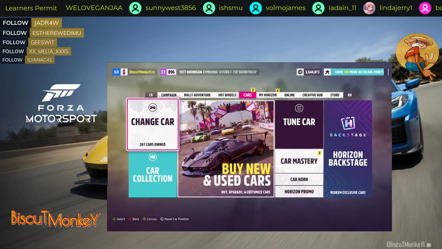The image size is (442, 249).
Task: Click the RB bumper indicator
Action: coord(349,95)
